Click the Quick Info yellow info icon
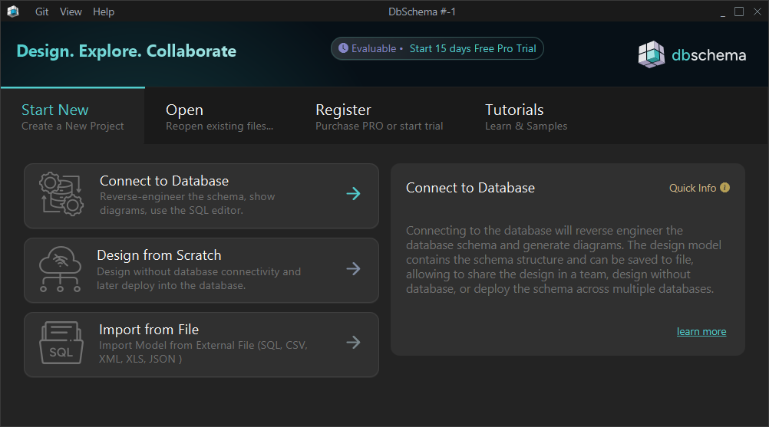This screenshot has width=769, height=427. (724, 188)
